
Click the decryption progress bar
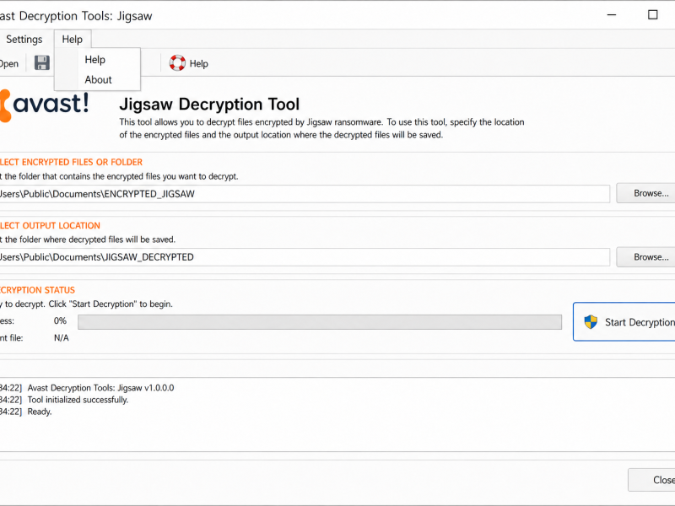(x=320, y=322)
